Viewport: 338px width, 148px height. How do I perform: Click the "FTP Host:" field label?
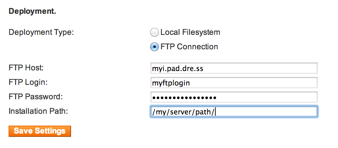pos(26,68)
